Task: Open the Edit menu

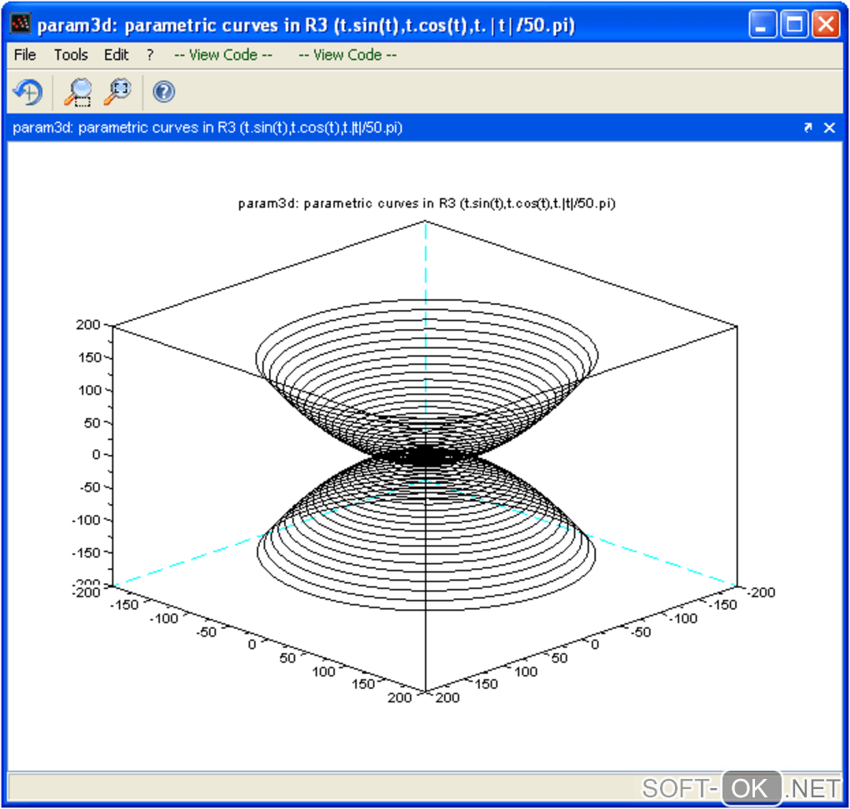Action: coord(117,55)
